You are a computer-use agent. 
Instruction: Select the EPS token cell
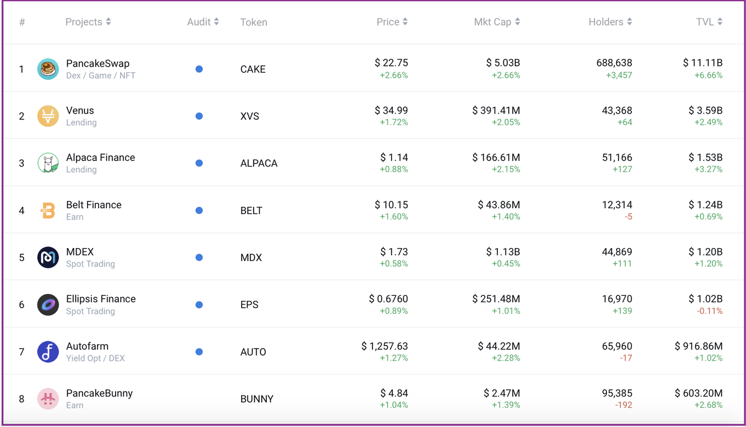[x=249, y=305]
